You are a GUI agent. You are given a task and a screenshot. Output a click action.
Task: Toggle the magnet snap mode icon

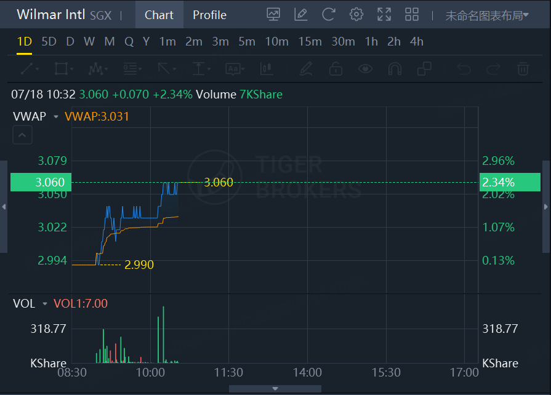395,69
